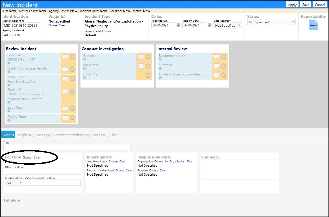This screenshot has height=217, width=329.
Task: Toggle completion circle for Form 148
Action: pyautogui.click(x=72, y=91)
